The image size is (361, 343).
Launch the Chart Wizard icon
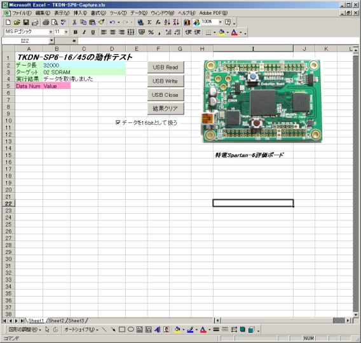pos(187,22)
